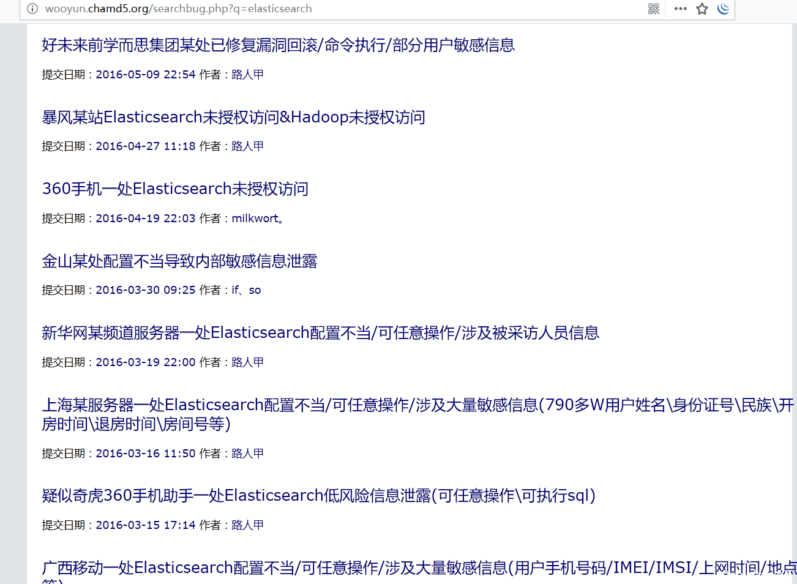
Task: Open the 好未来前学而思集团 vulnerability link
Action: click(x=279, y=45)
